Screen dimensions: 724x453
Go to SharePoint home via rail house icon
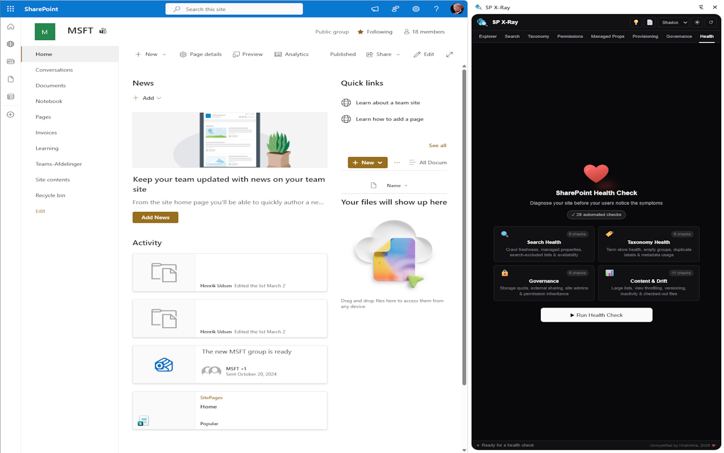10,27
